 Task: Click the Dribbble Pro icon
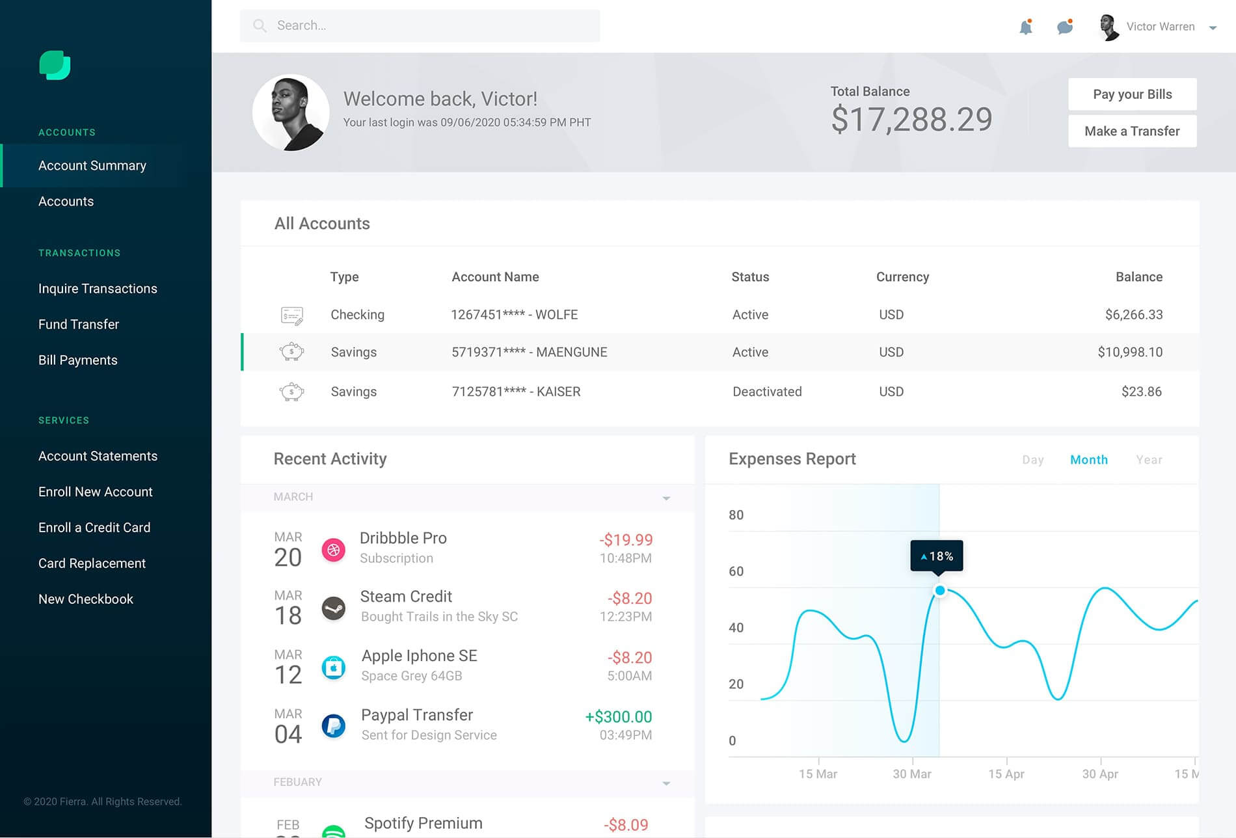pos(334,550)
